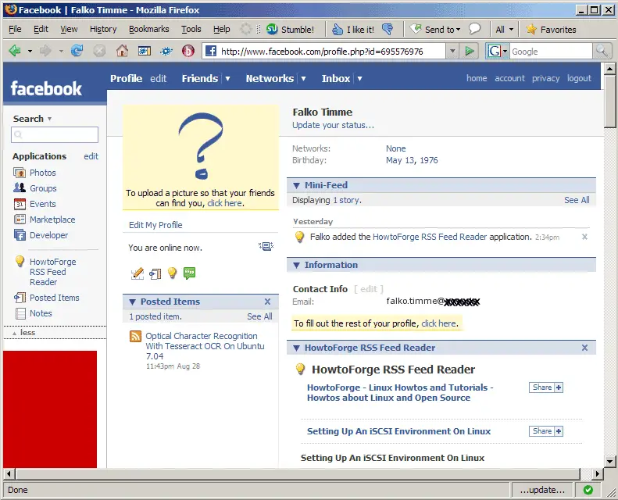Open the Friends dropdown arrow
Image resolution: width=618 pixels, height=500 pixels.
tap(227, 78)
